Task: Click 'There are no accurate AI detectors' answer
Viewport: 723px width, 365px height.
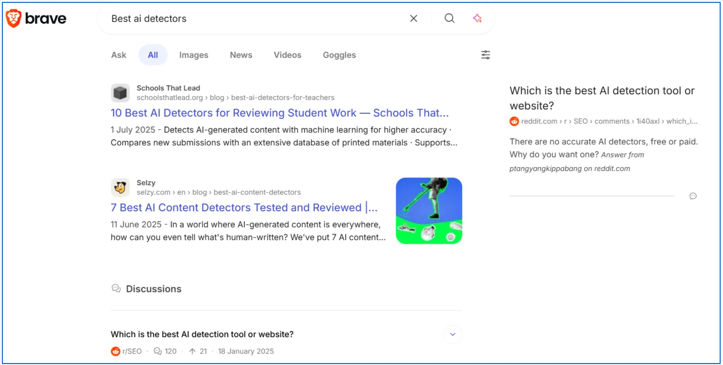Action: point(604,148)
